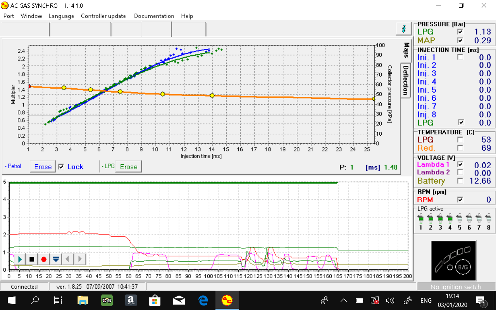Enable the Battery voltage checkbox
The height and width of the screenshot is (310, 496).
pyautogui.click(x=460, y=181)
